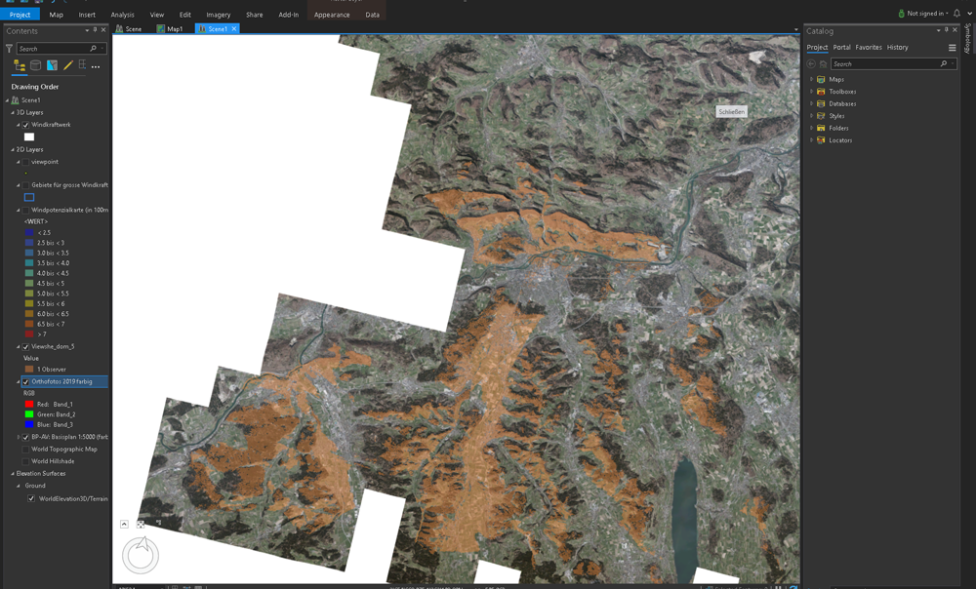Viewport: 976px width, 589px height.
Task: Open the Not signed in dropdown
Action: tap(926, 14)
